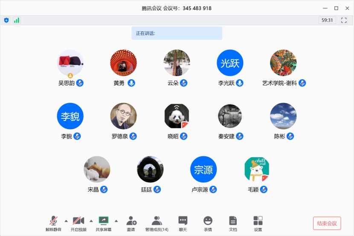Open 管理成员(14) member management
The image size is (354, 236).
(x=157, y=223)
